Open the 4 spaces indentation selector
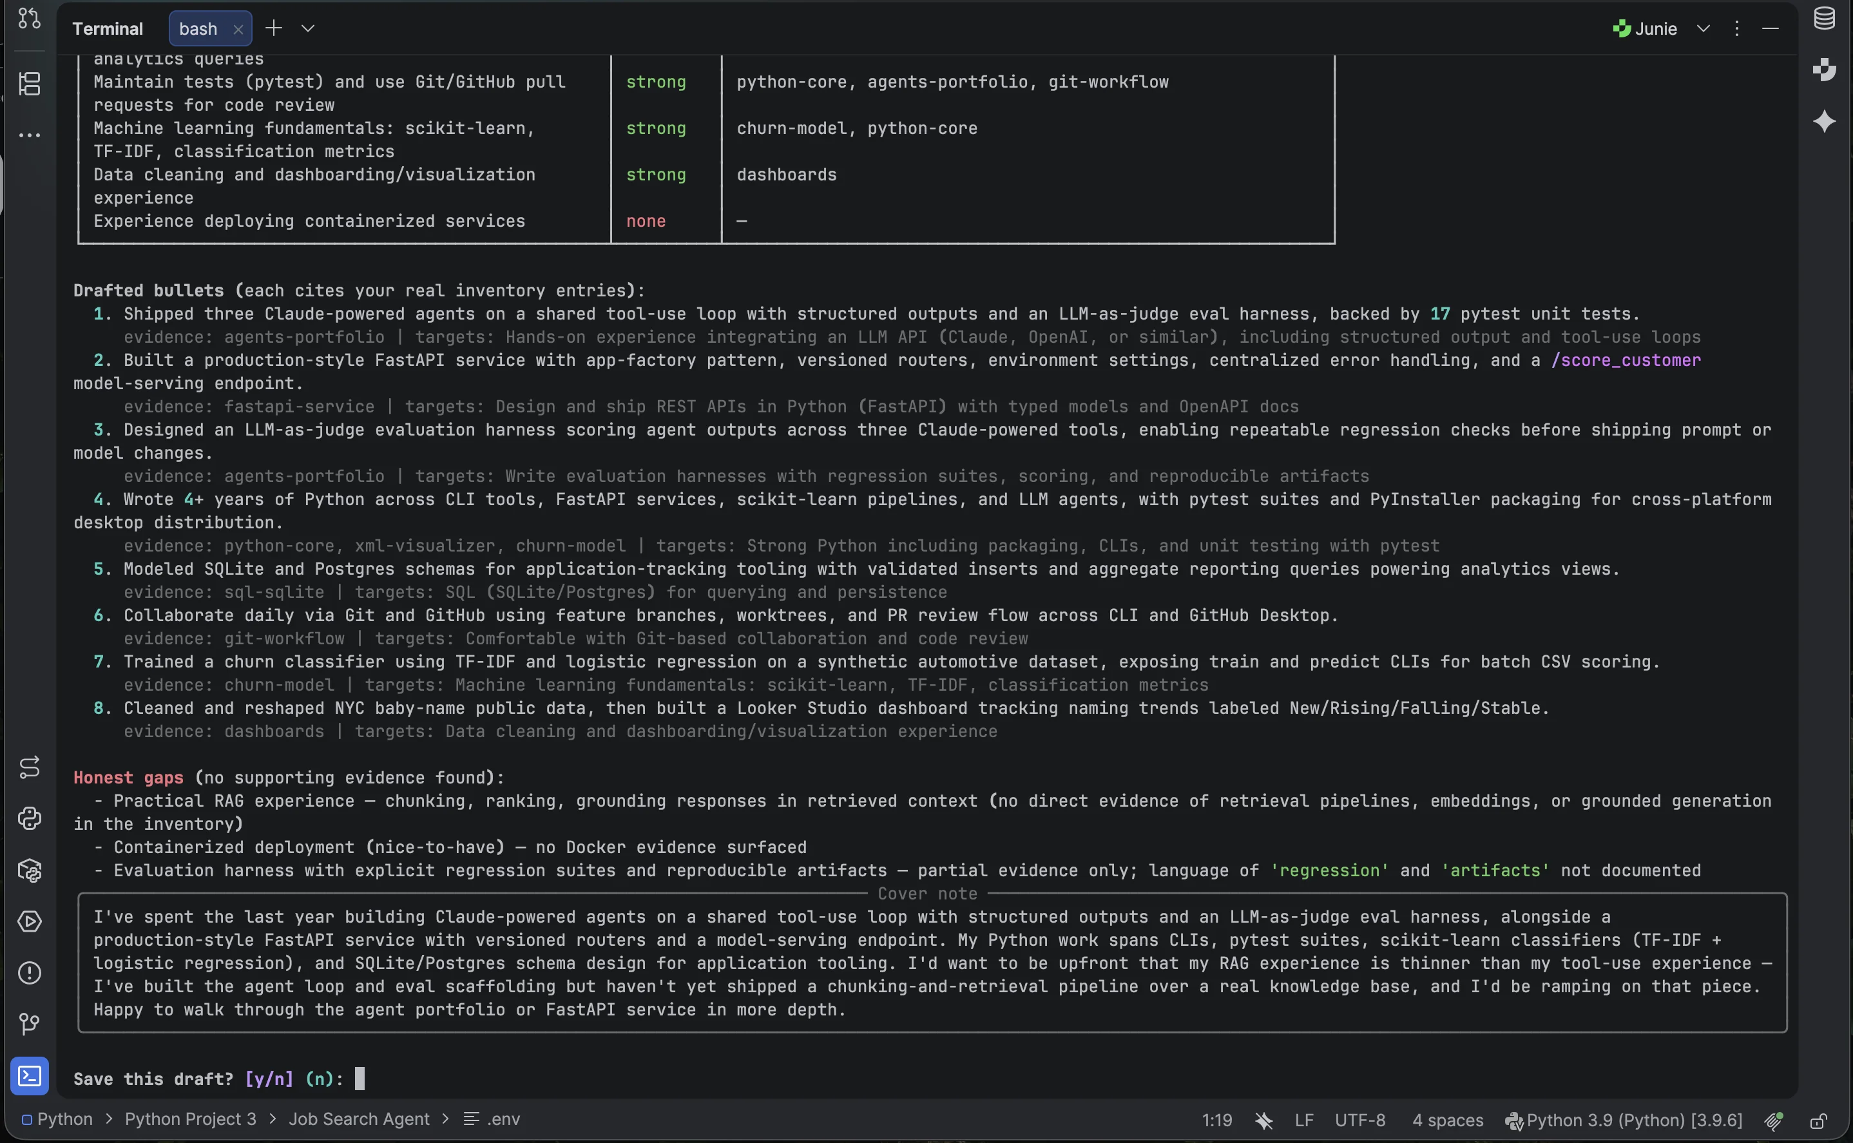 (1447, 1120)
